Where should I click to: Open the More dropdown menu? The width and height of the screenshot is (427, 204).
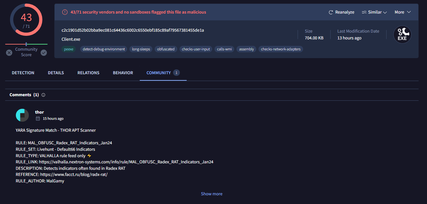click(403, 12)
